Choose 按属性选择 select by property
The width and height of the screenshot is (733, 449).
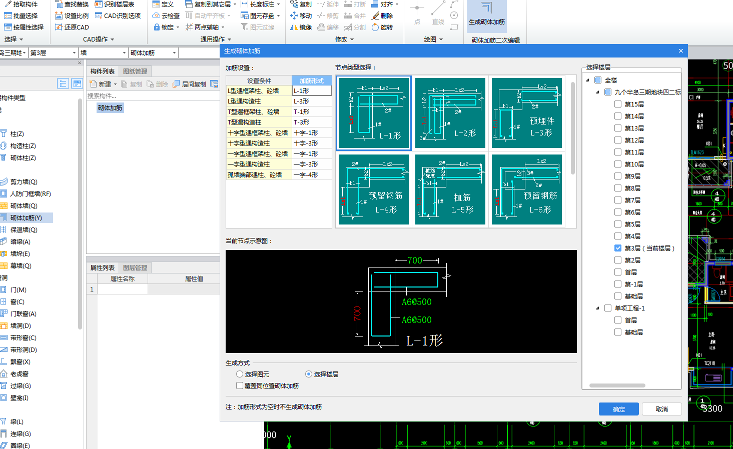24,27
